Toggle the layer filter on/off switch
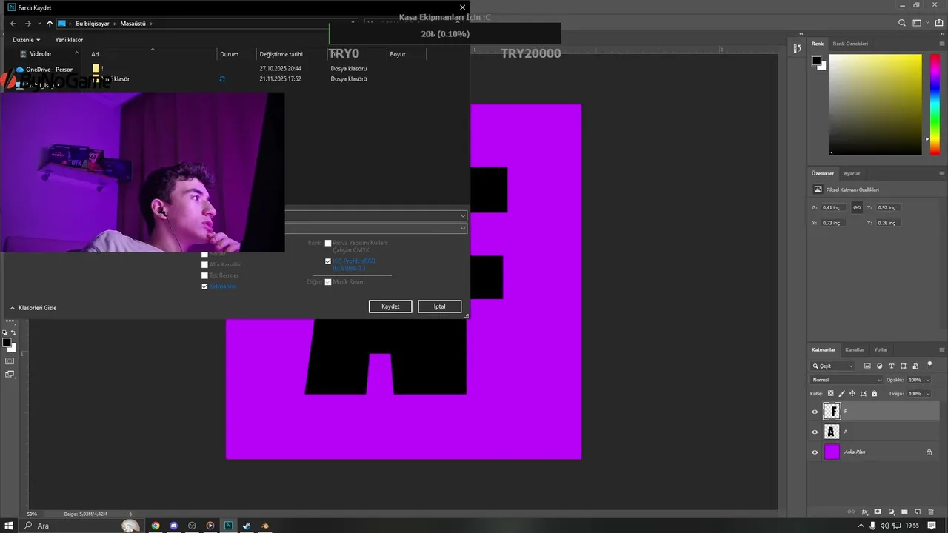 pos(929,364)
